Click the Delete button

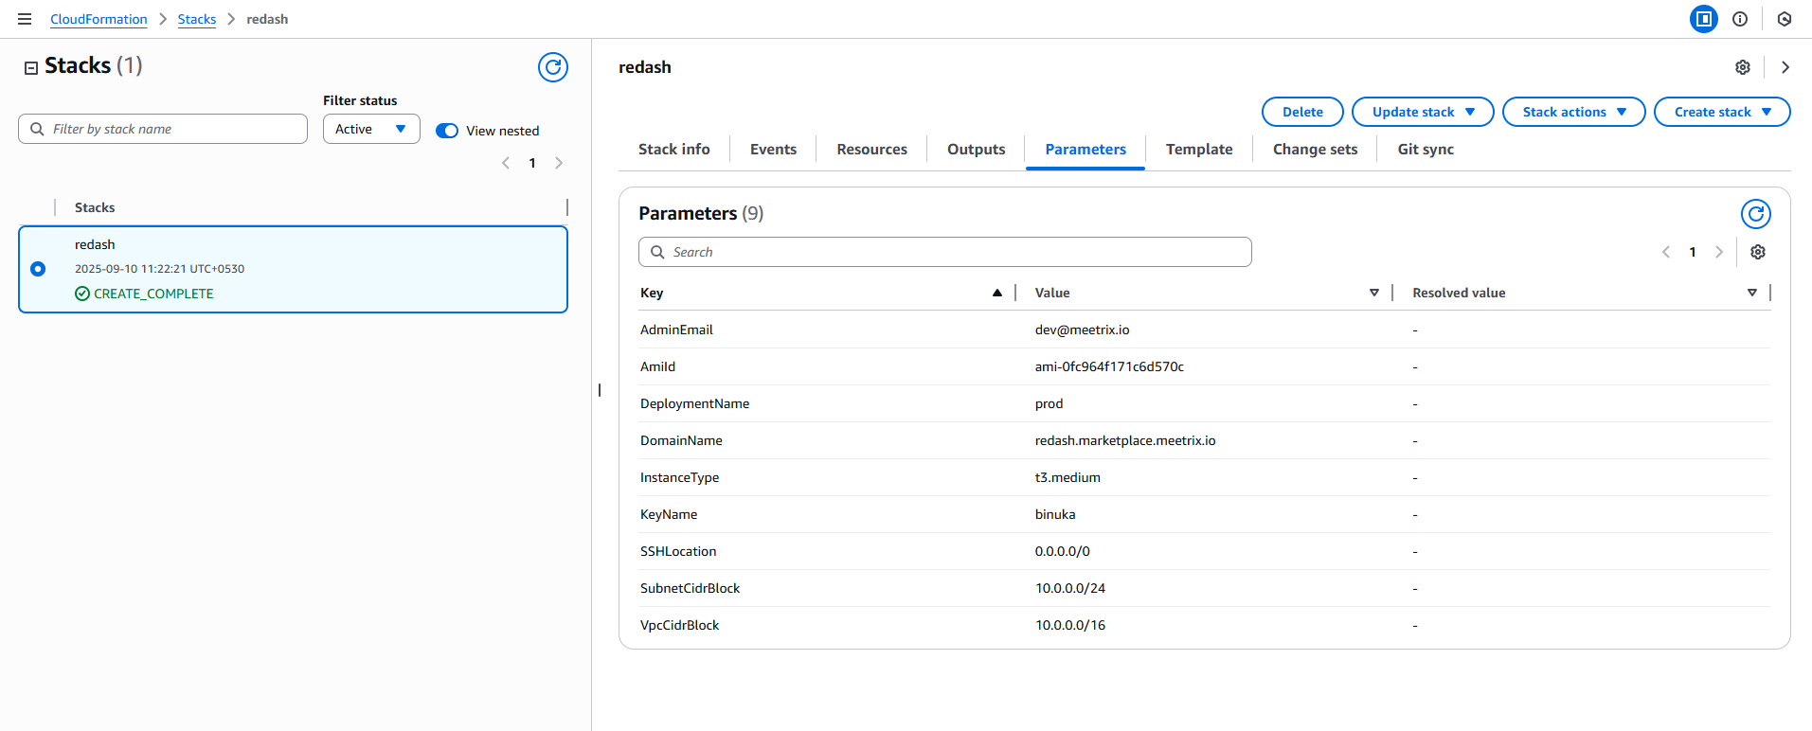(x=1302, y=112)
